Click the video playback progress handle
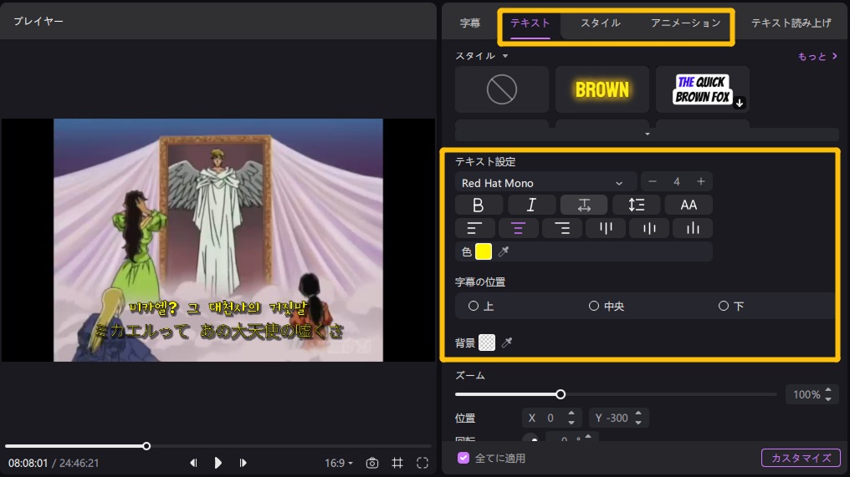Viewport: 850px width, 477px height. pos(146,446)
